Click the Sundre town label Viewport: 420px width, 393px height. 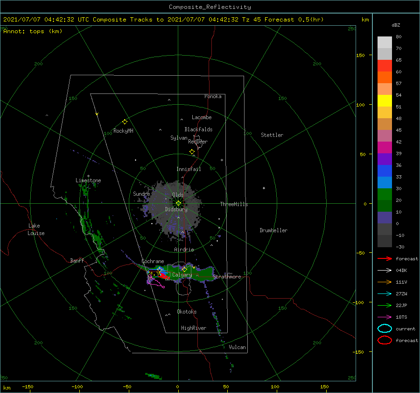pyautogui.click(x=141, y=193)
